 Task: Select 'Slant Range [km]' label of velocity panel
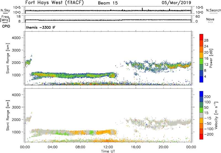pyautogui.click(x=7, y=115)
